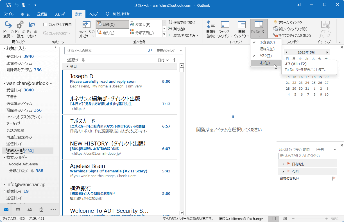Click Normal view status bar icon

point(274,219)
